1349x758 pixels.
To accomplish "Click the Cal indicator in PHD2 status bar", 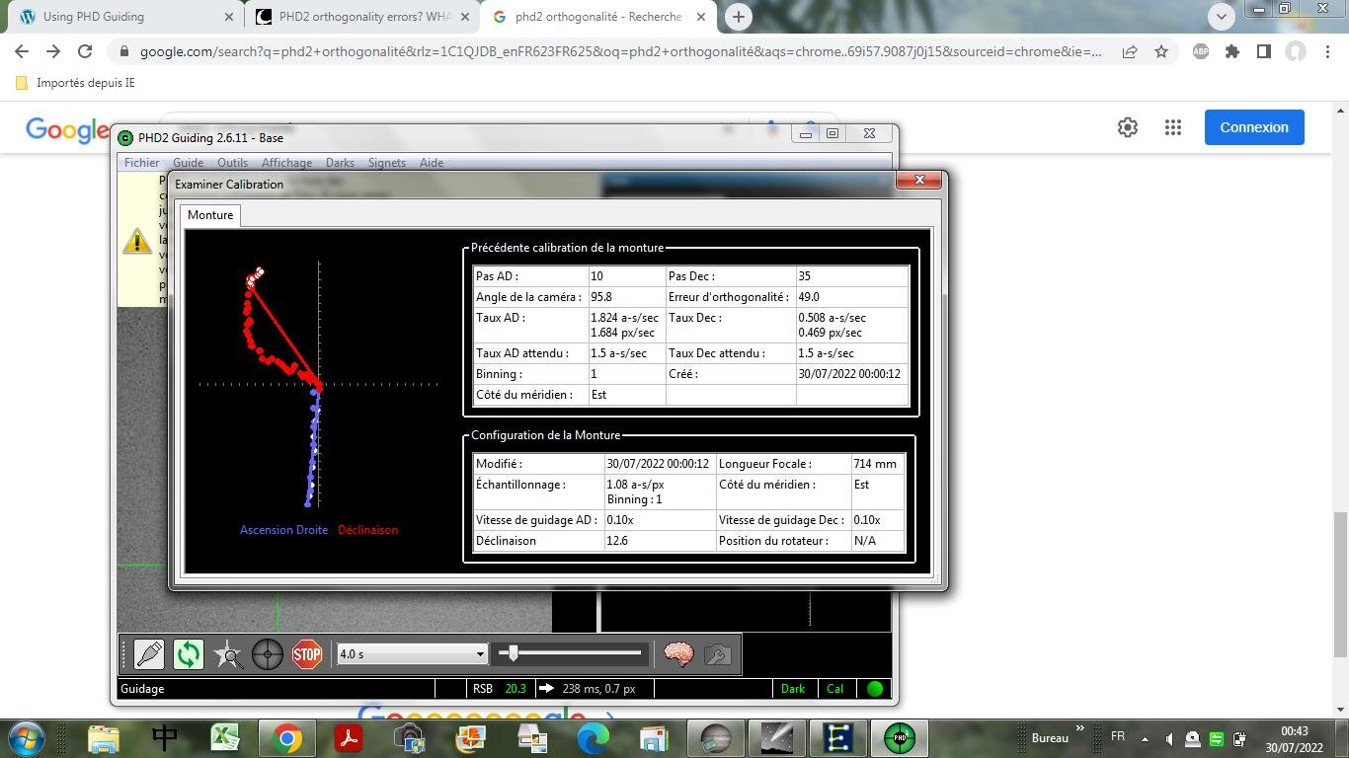I will (x=835, y=689).
